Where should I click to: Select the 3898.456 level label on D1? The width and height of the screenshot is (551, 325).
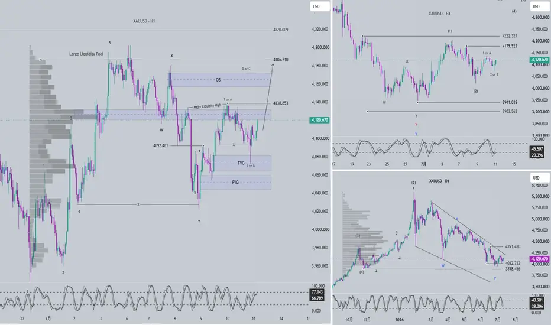pos(513,269)
